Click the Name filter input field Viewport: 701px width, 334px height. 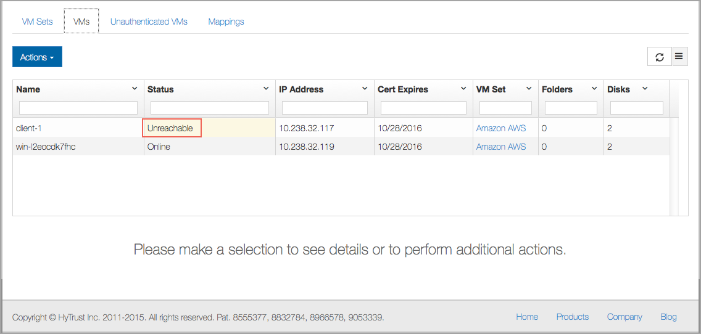click(78, 108)
